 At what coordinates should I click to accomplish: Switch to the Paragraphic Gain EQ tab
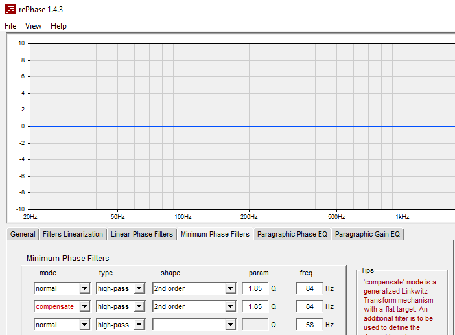(367, 234)
